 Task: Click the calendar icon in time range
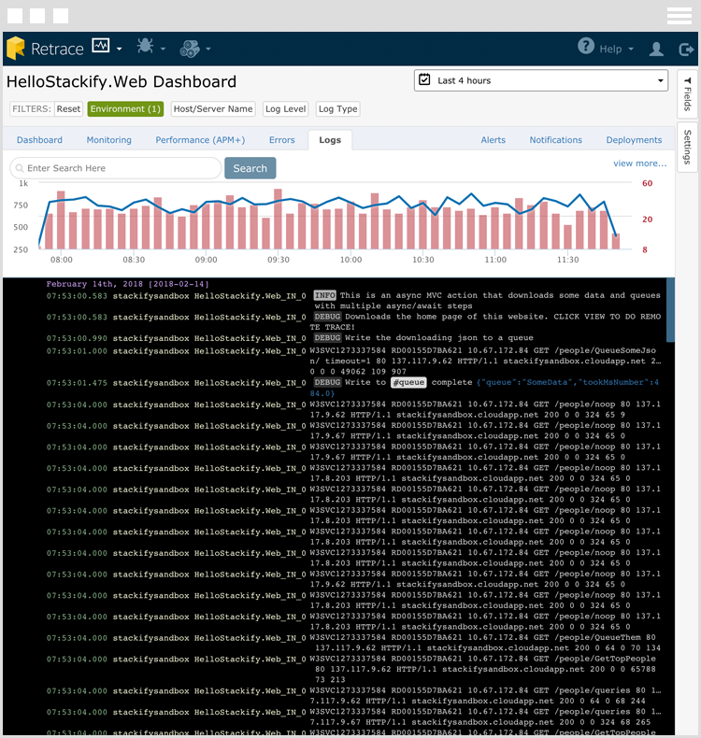pyautogui.click(x=424, y=79)
